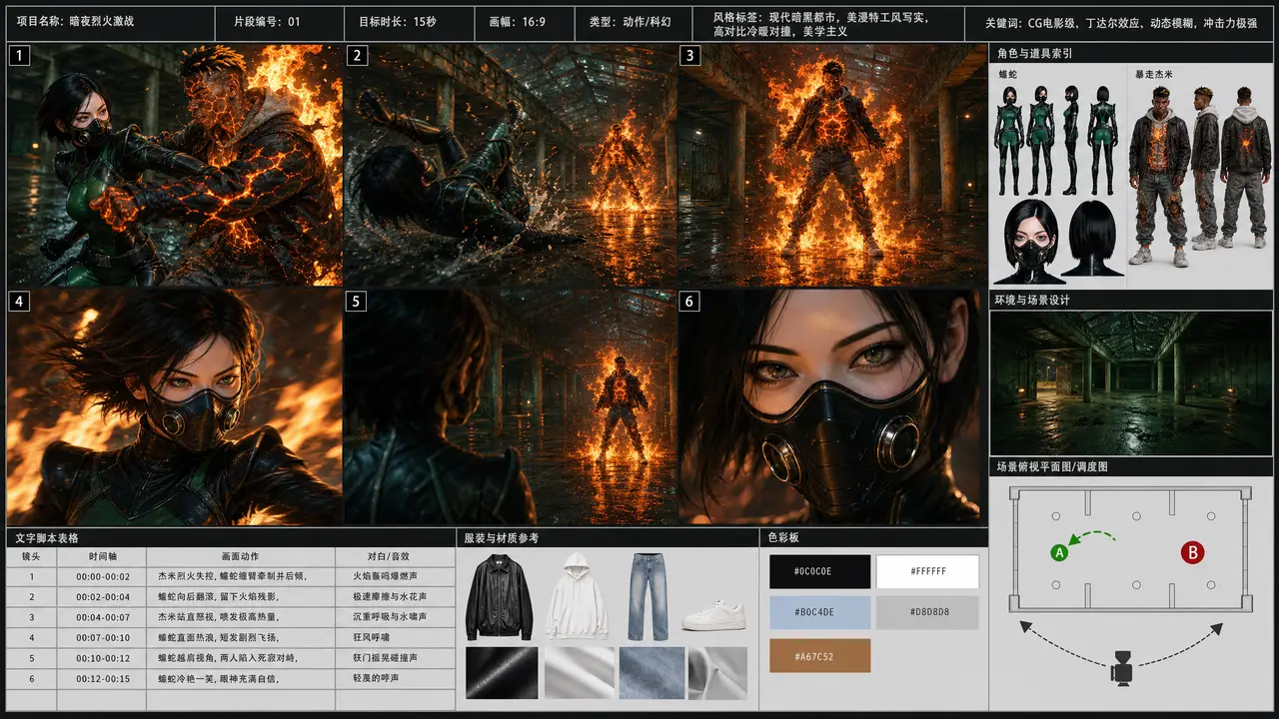Image resolution: width=1279 pixels, height=719 pixels.
Task: Pick the #FFFFFF white color swatch
Action: [927, 572]
